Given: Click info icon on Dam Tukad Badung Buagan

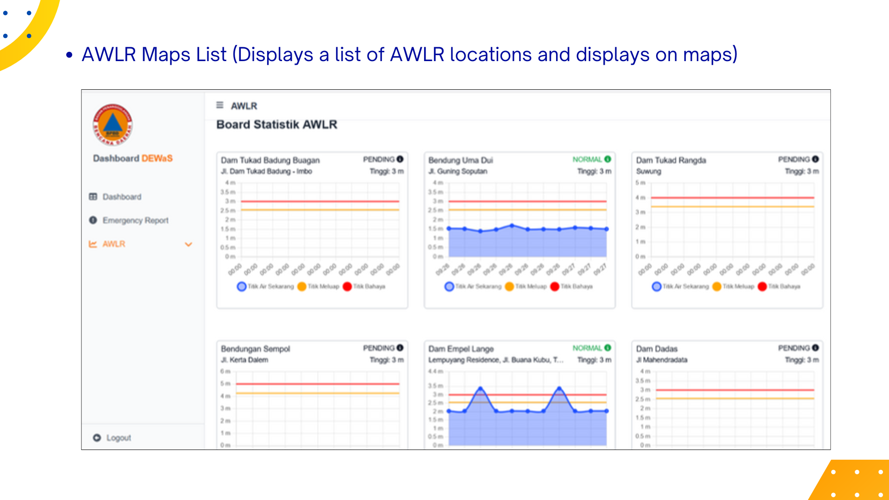Looking at the screenshot, I should [x=400, y=159].
